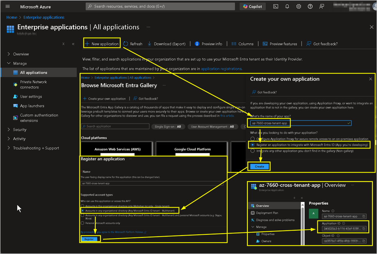Open App launchers in sidebar
The width and height of the screenshot is (377, 254).
pyautogui.click(x=32, y=106)
